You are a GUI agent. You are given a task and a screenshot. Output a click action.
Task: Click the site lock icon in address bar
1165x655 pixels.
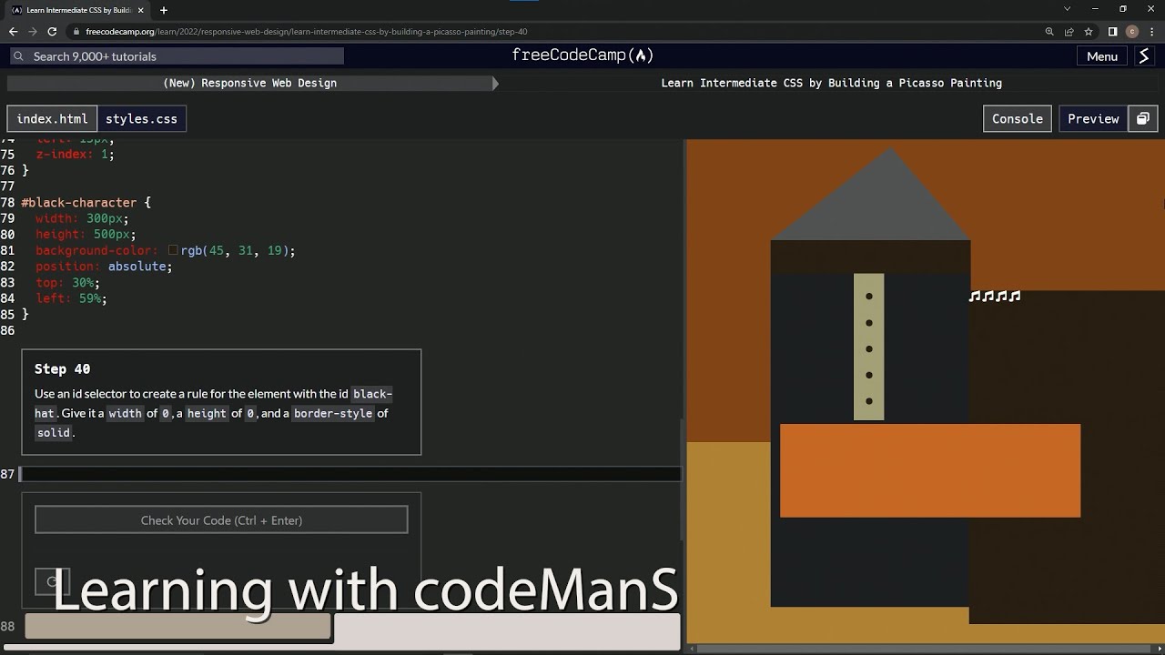coord(77,32)
